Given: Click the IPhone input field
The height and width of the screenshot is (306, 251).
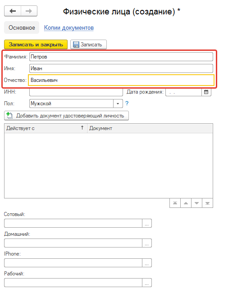Looking at the screenshot, I should pyautogui.click(x=73, y=263).
